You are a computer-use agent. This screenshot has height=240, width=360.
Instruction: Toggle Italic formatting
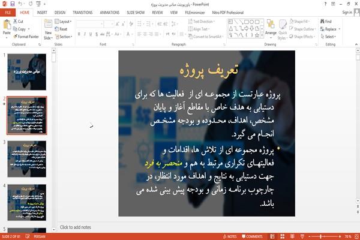pos(85,34)
